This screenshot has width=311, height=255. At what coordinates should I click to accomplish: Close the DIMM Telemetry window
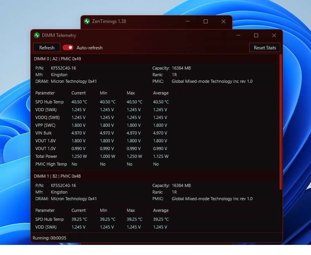pos(274,35)
